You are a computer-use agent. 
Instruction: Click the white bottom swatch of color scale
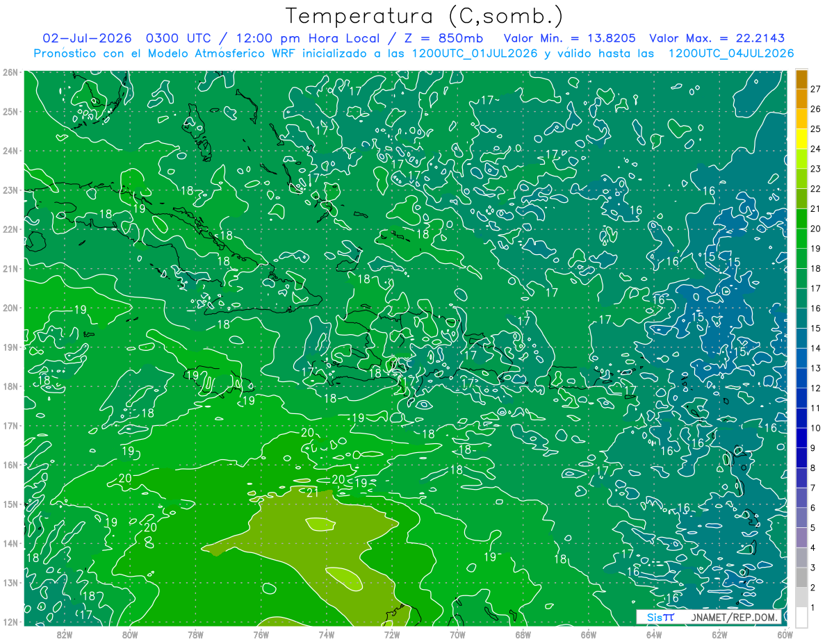tap(801, 617)
